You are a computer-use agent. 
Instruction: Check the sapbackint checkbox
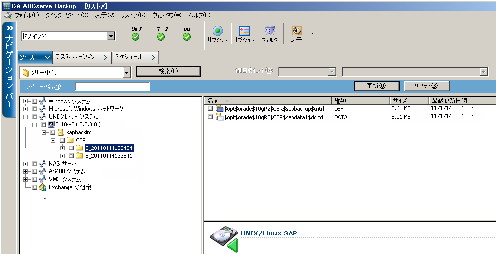pos(53,132)
